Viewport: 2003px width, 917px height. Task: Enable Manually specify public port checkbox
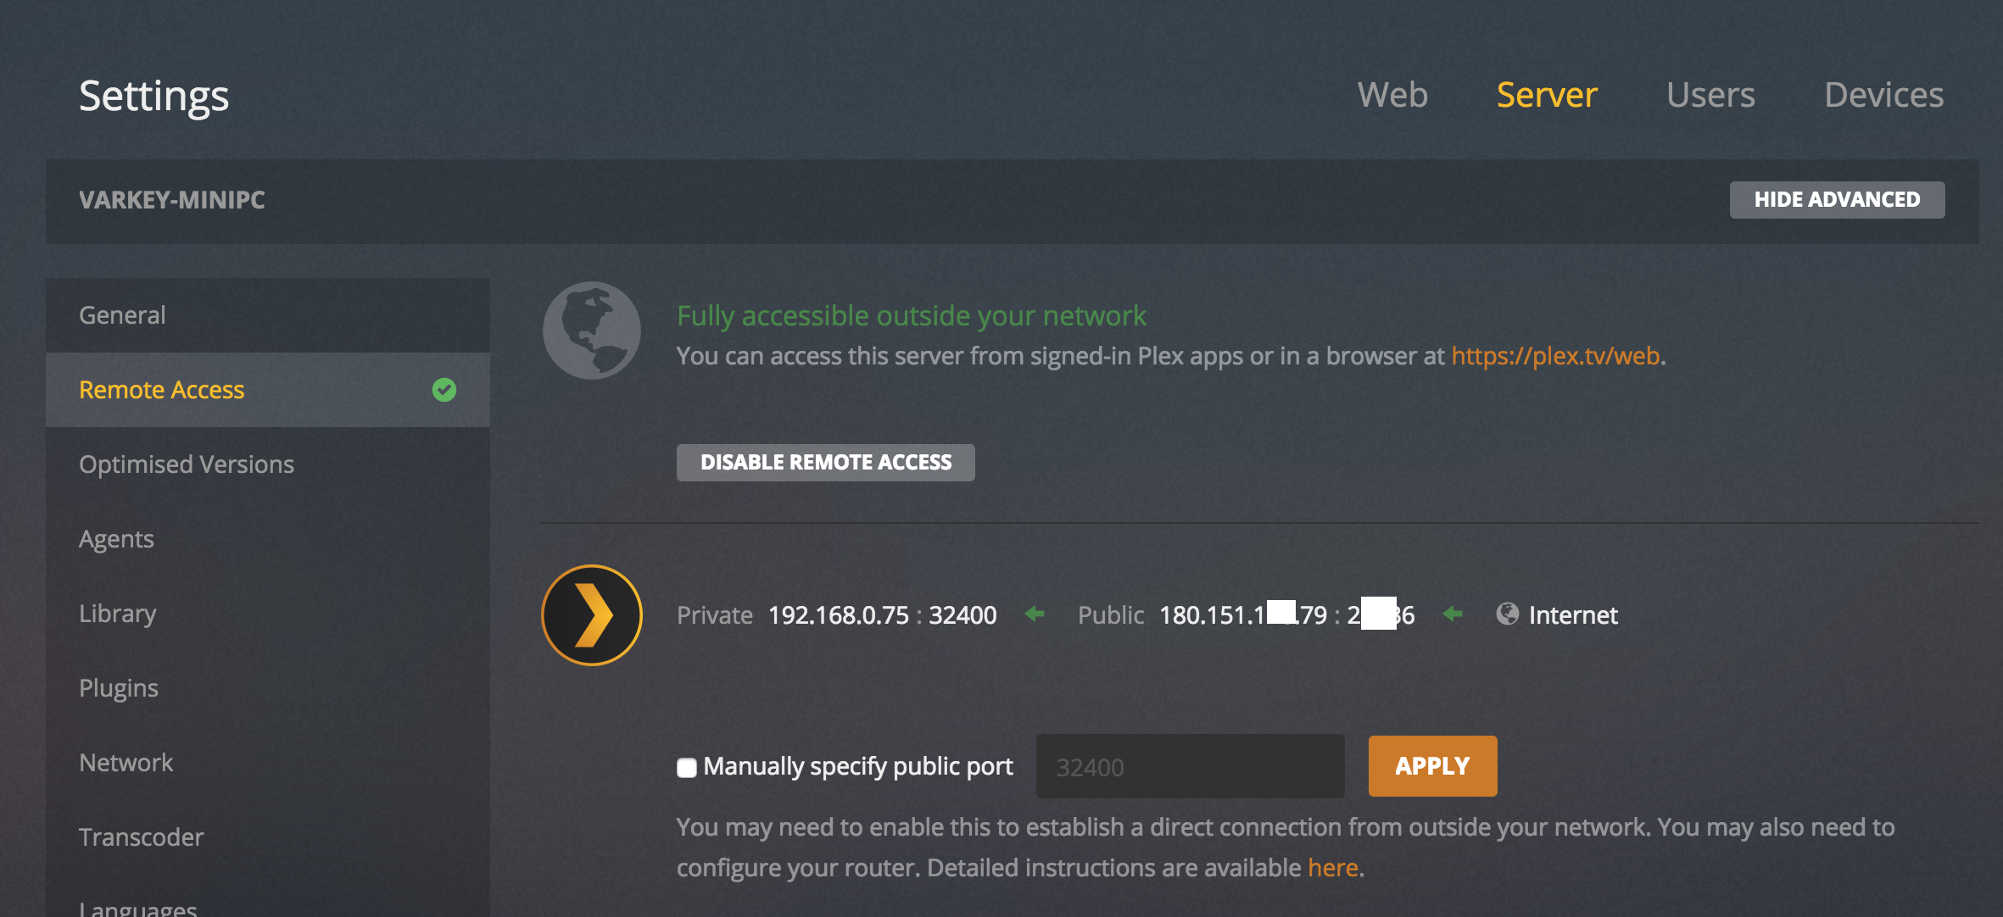[x=687, y=768]
